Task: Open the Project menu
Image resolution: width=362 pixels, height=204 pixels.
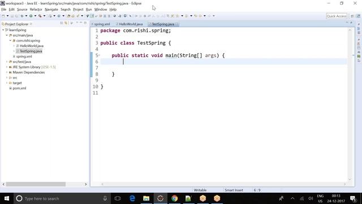Action: (78, 10)
